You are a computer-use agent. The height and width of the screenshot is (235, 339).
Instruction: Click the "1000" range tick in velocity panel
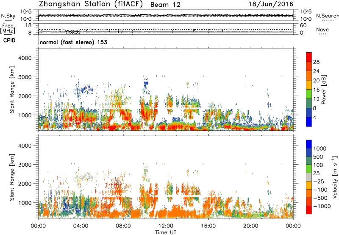(x=25, y=203)
